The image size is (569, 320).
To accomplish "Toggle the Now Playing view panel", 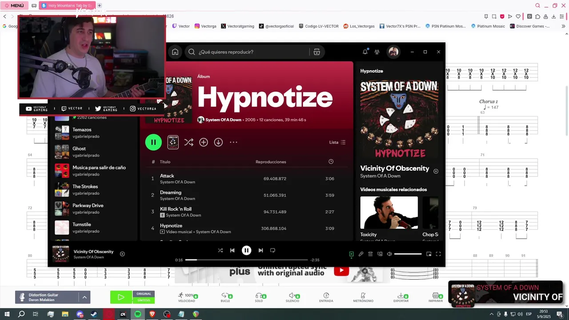I will 351,254.
